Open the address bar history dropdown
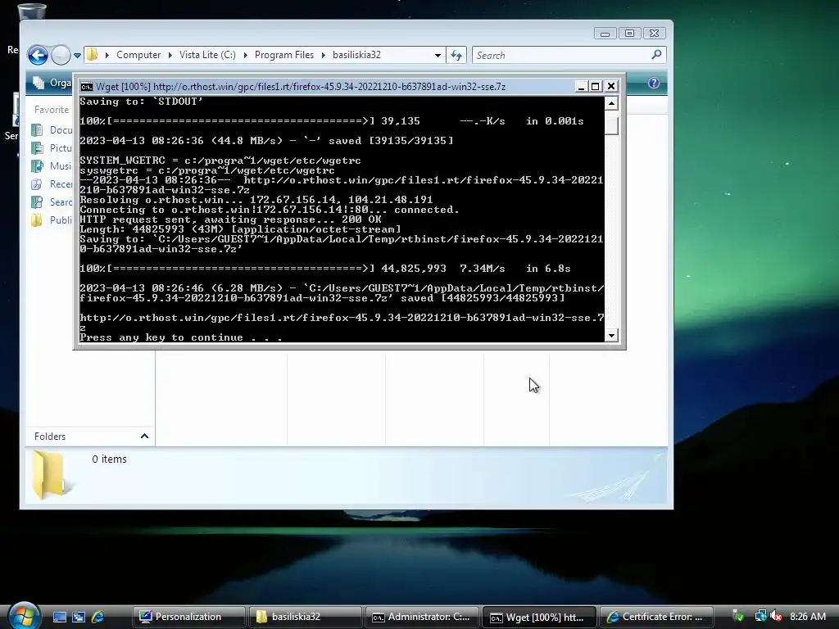The width and height of the screenshot is (839, 629). (438, 55)
